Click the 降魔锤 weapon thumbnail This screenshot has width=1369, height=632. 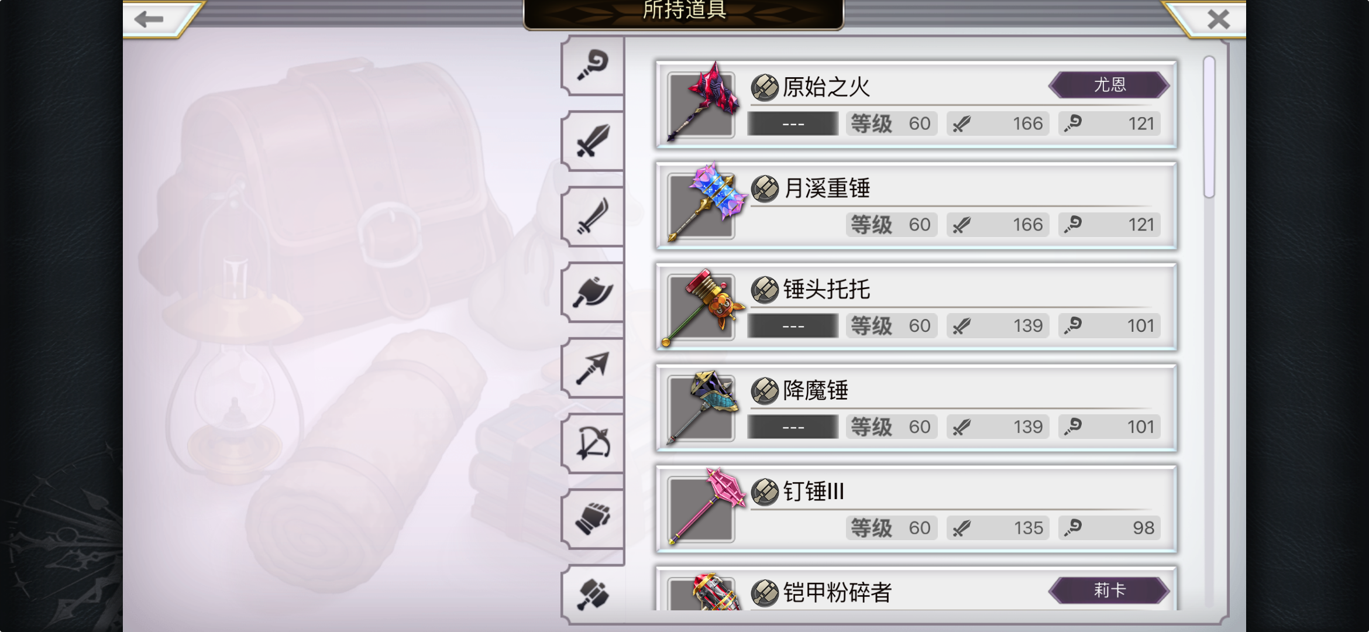701,408
